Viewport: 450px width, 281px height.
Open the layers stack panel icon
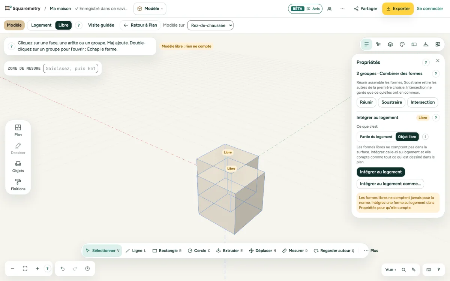click(x=390, y=44)
